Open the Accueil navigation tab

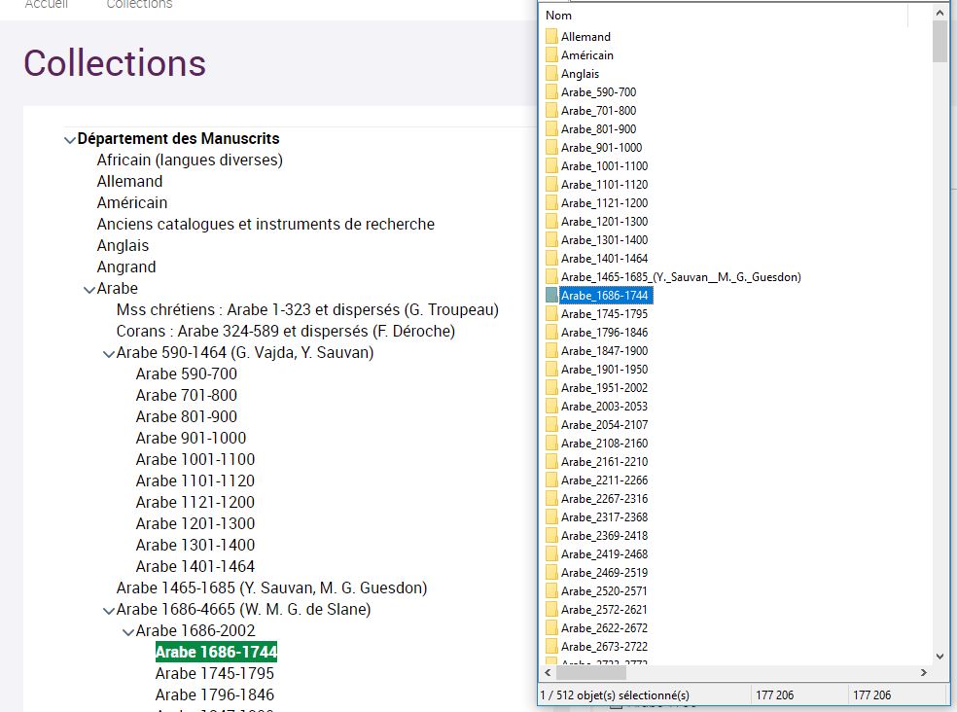[47, 4]
